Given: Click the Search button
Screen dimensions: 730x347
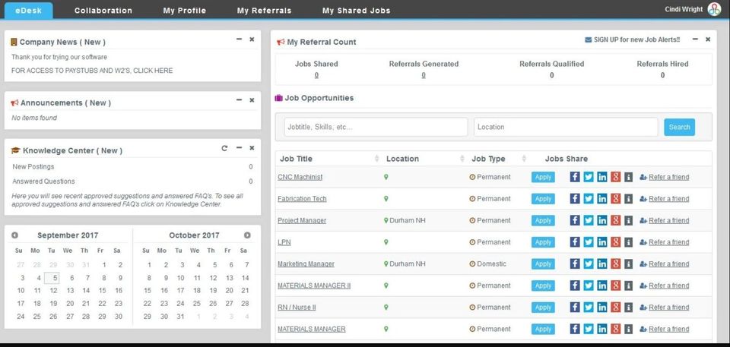Looking at the screenshot, I should pyautogui.click(x=679, y=127).
